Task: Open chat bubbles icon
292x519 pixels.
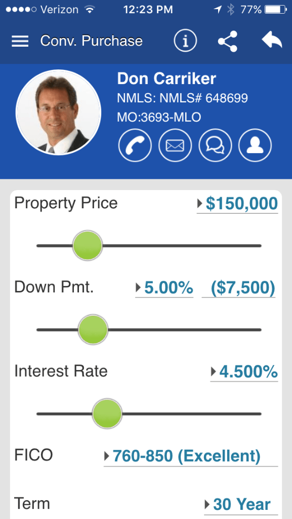Action: coord(215,145)
